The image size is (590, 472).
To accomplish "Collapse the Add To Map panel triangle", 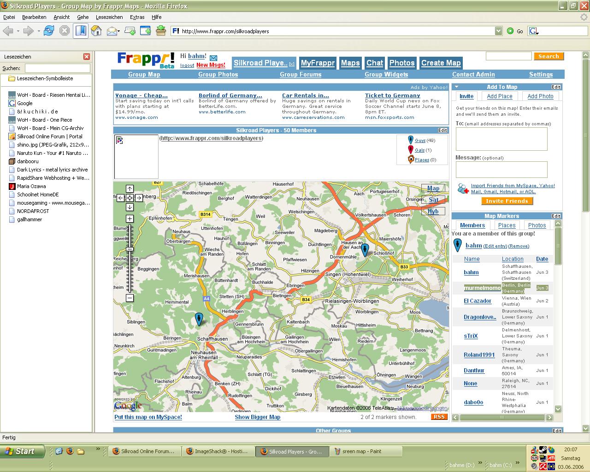I will click(x=456, y=87).
